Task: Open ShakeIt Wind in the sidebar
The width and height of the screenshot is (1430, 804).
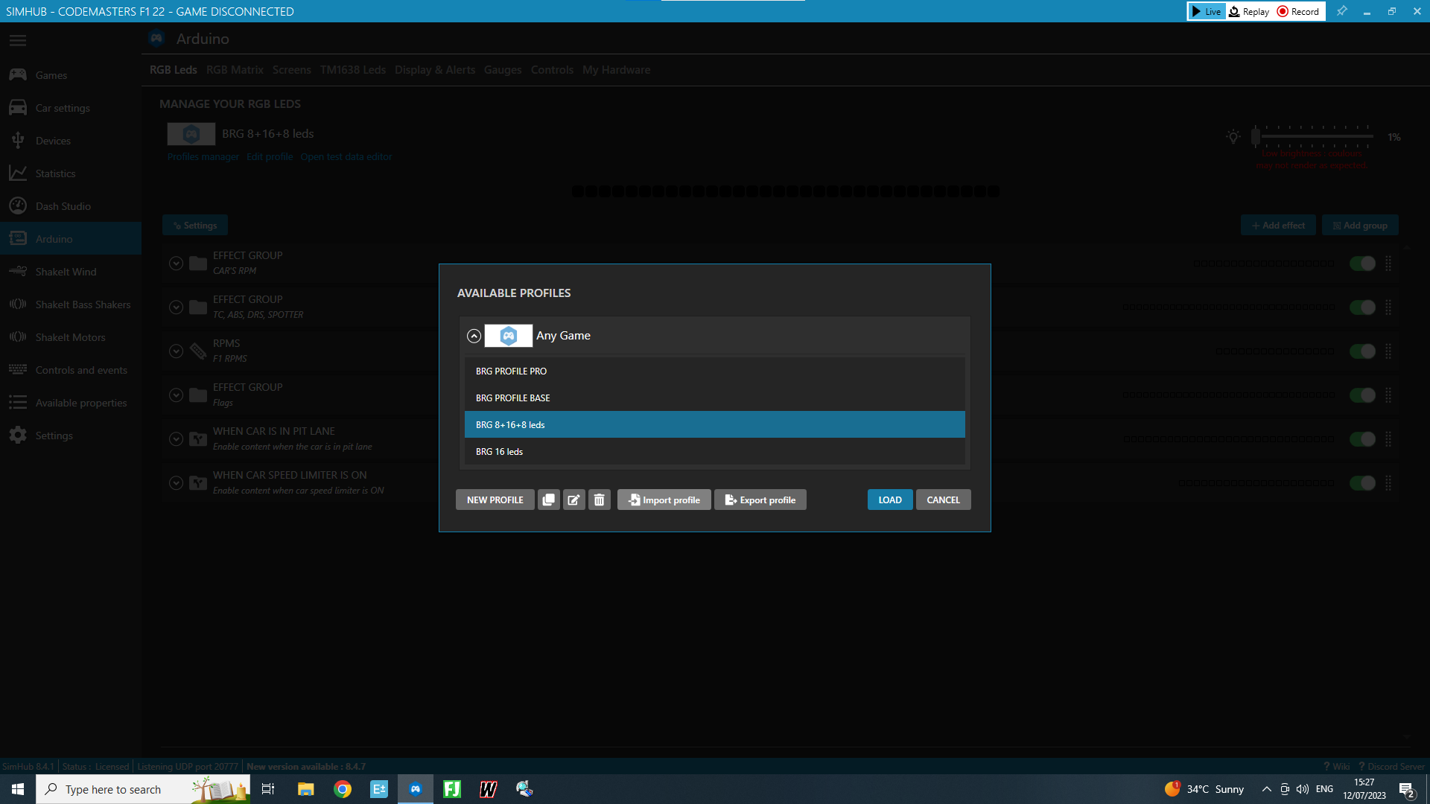Action: point(71,272)
